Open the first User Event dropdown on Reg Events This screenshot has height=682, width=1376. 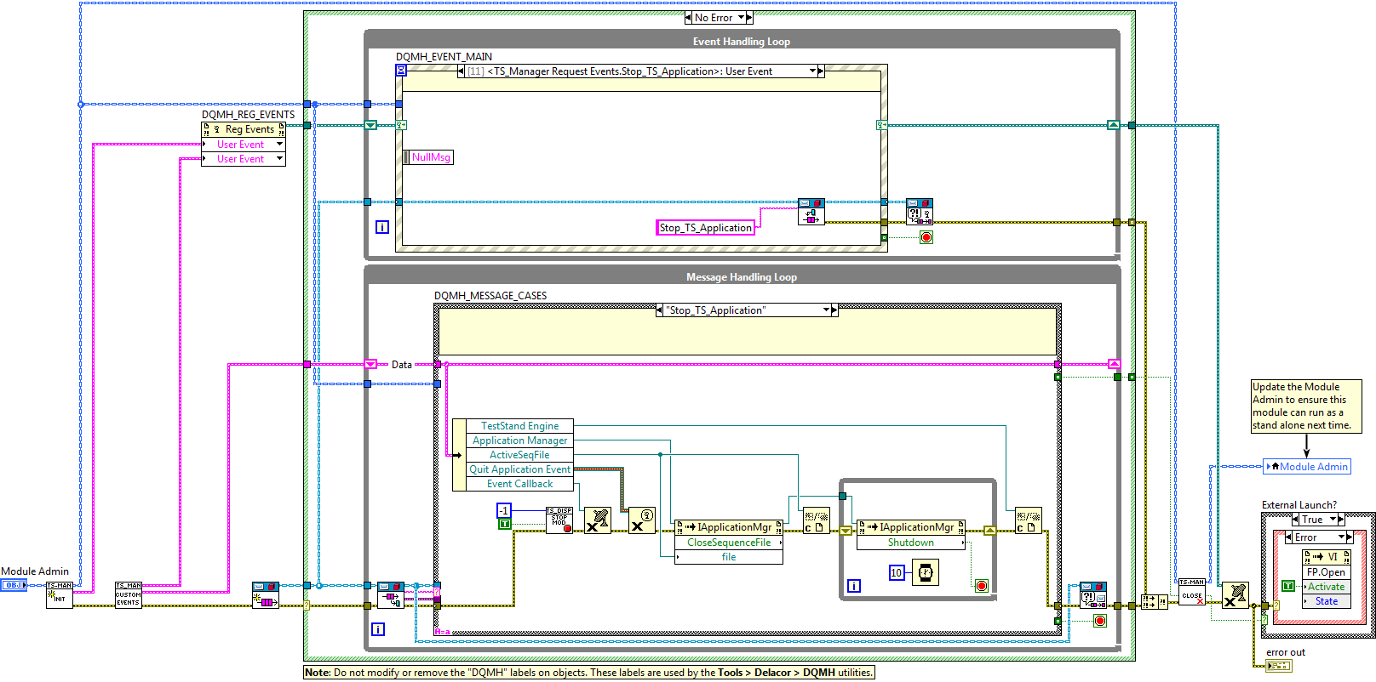point(279,145)
